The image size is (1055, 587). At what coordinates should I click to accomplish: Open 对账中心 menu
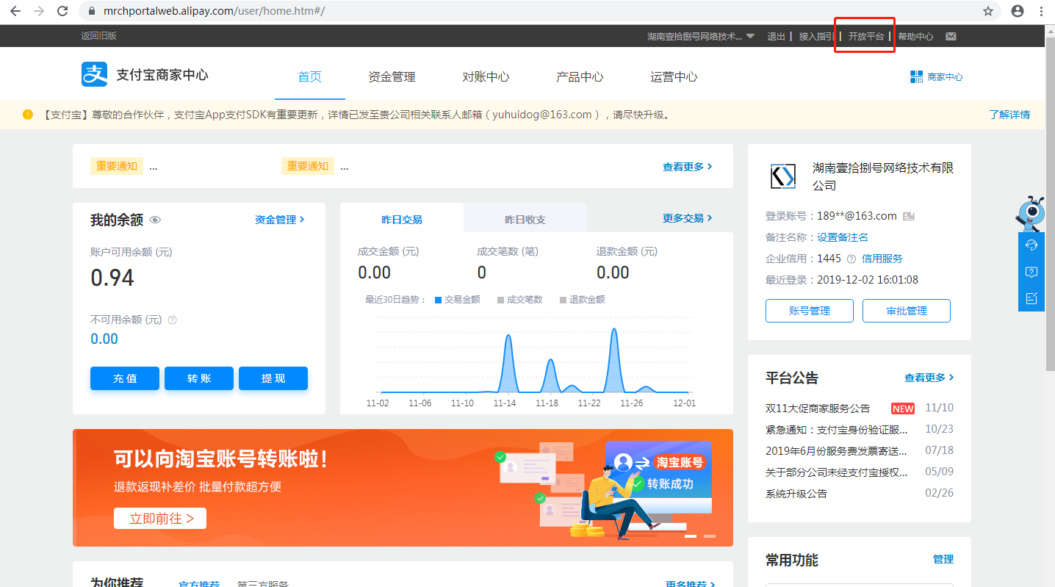tap(486, 76)
